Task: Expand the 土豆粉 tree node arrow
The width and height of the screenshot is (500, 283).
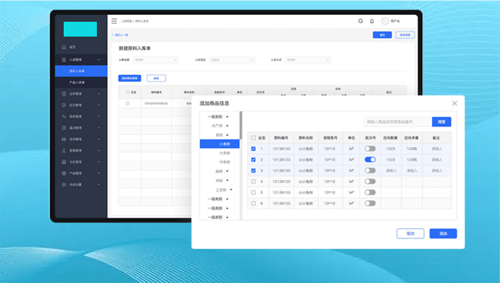Action: 231,190
